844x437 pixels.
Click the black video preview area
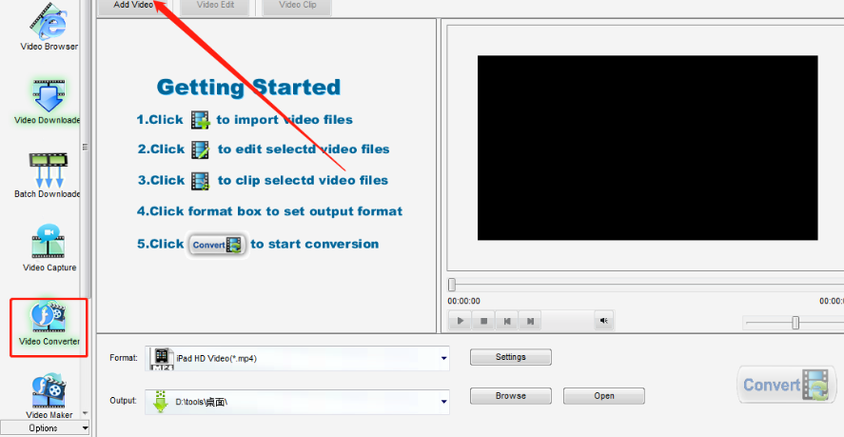click(648, 148)
